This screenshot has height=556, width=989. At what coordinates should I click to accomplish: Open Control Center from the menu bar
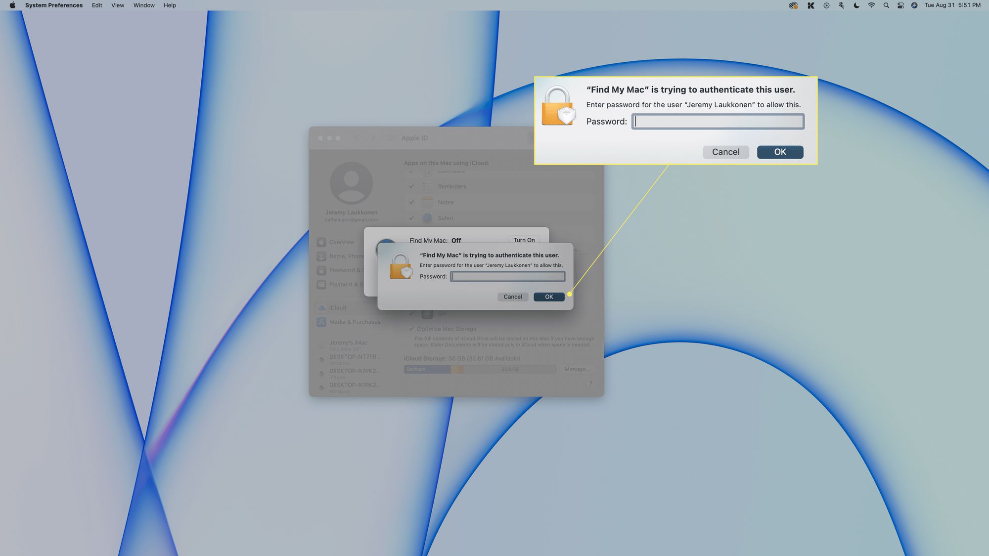900,5
